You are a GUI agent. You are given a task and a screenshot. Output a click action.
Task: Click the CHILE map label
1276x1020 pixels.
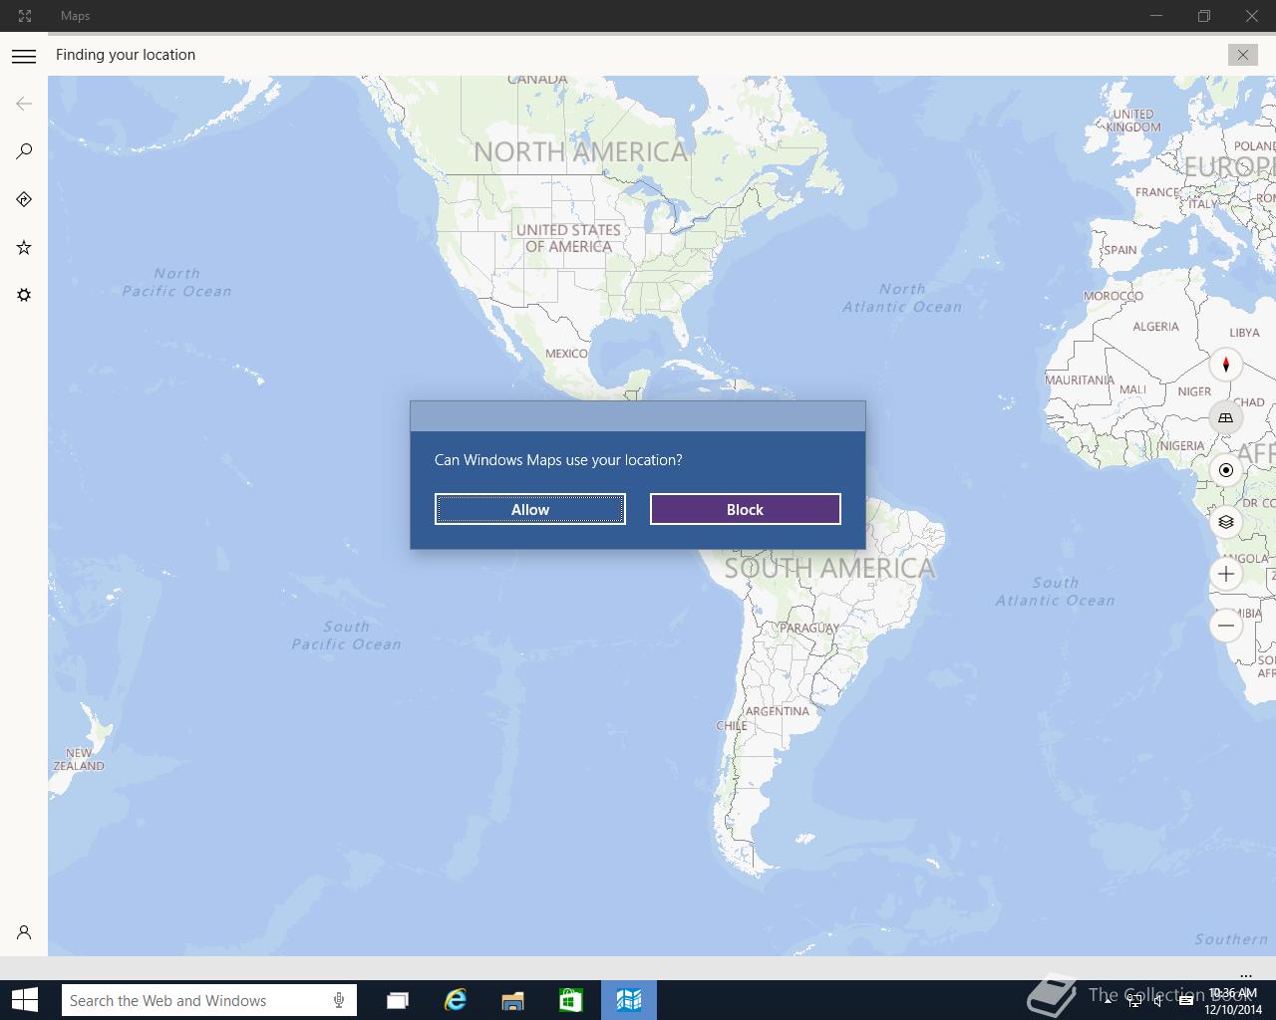732,726
